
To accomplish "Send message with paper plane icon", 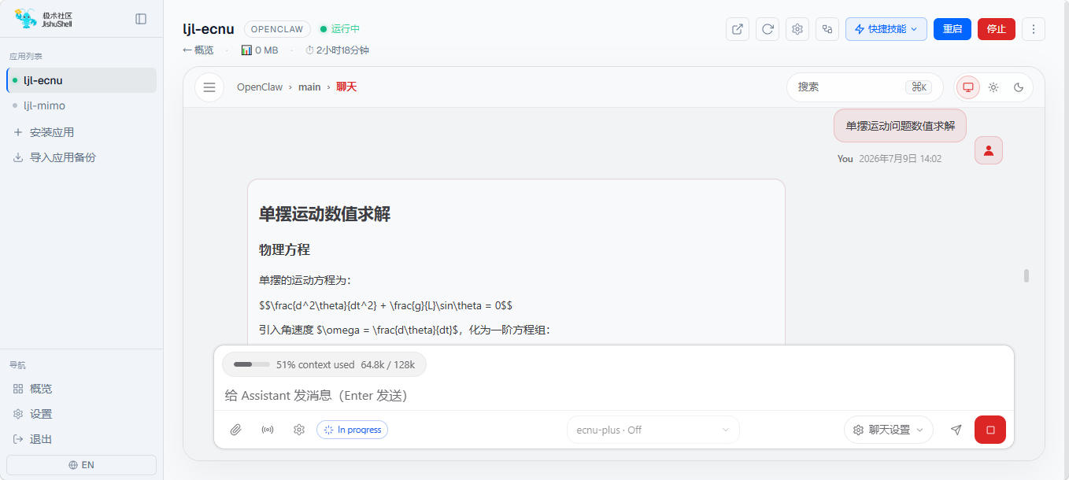I will (x=956, y=430).
